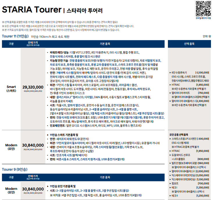This screenshot has height=200, width=213.
Task: Click '세이프티 파워 윈도우(운전석)' text
Action: click(x=73, y=139)
